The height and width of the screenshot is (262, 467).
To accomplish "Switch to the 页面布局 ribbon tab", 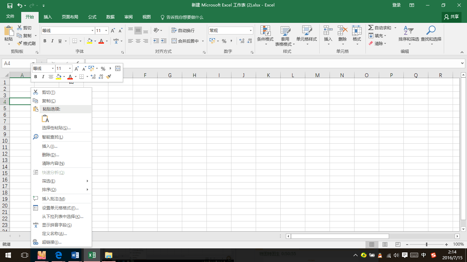I will 70,17.
